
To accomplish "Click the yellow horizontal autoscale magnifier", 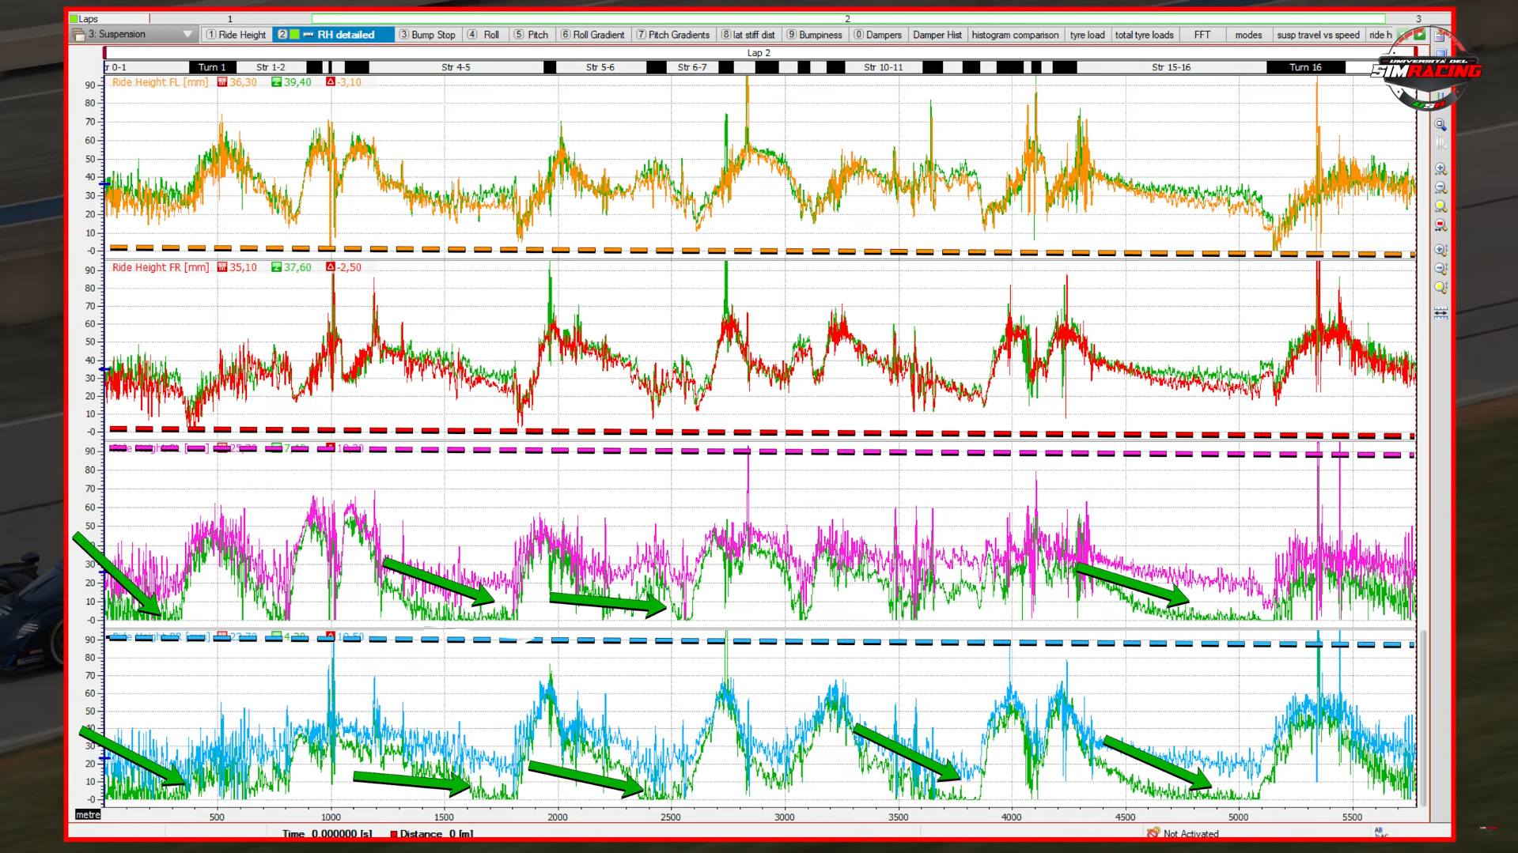I will coord(1440,207).
